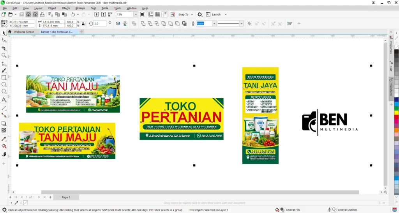Toggle Show Rulers
The width and height of the screenshot is (399, 213).
[x=151, y=14]
